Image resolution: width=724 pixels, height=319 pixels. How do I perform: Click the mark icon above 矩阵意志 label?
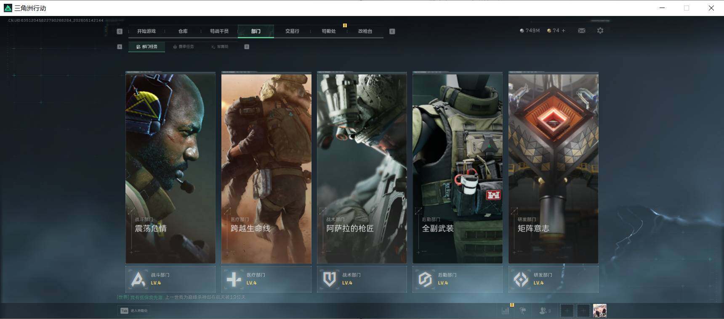pyautogui.click(x=514, y=211)
